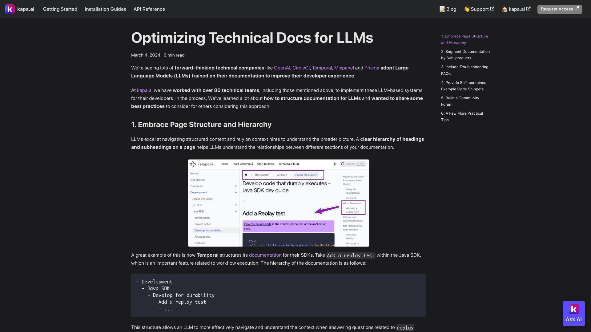Jump to Include Troubleshooting FAQs section
The width and height of the screenshot is (591, 332).
pyautogui.click(x=464, y=70)
